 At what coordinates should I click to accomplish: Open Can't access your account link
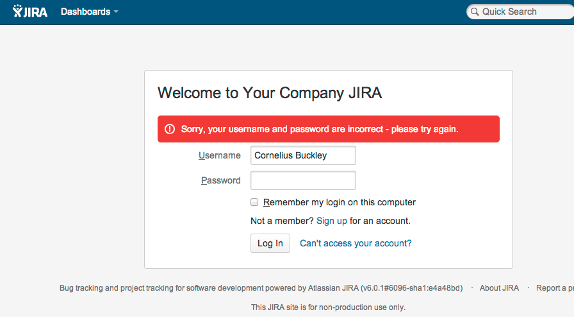click(356, 243)
